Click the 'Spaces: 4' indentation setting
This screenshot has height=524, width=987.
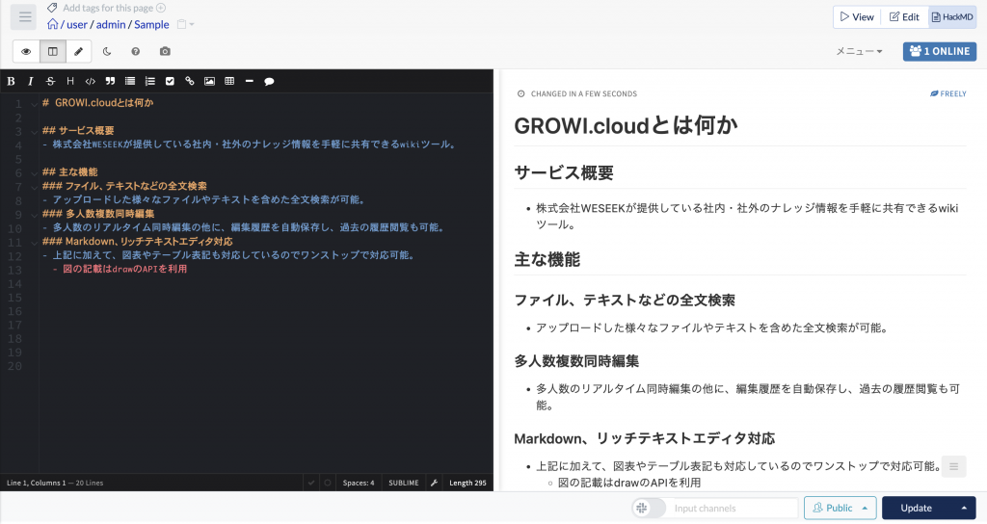coord(359,484)
